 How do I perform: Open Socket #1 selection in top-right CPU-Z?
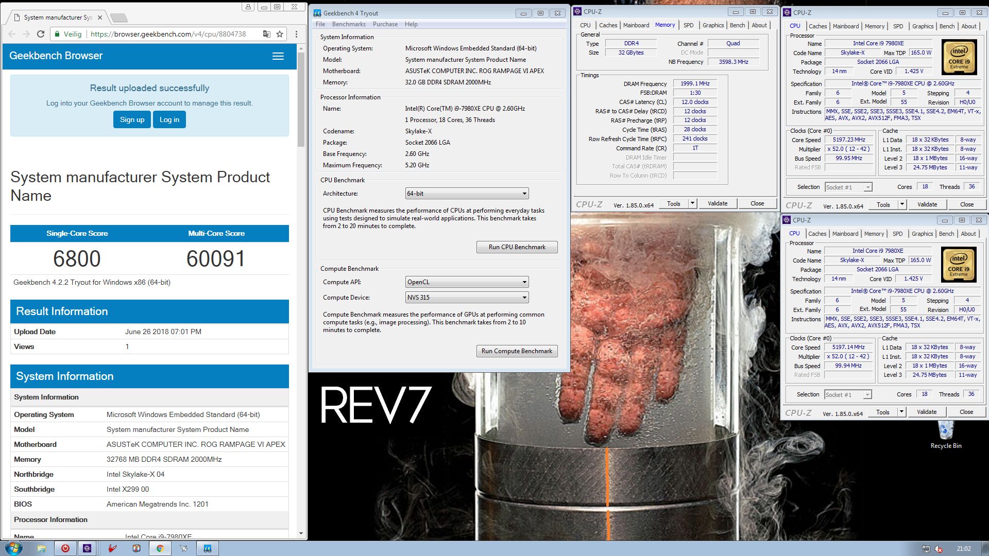(x=848, y=187)
